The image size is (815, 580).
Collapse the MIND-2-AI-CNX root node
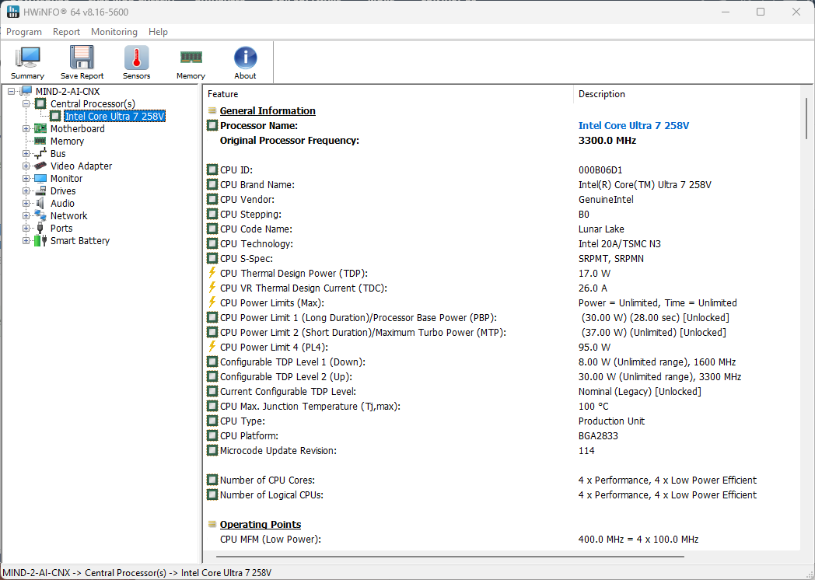(11, 92)
